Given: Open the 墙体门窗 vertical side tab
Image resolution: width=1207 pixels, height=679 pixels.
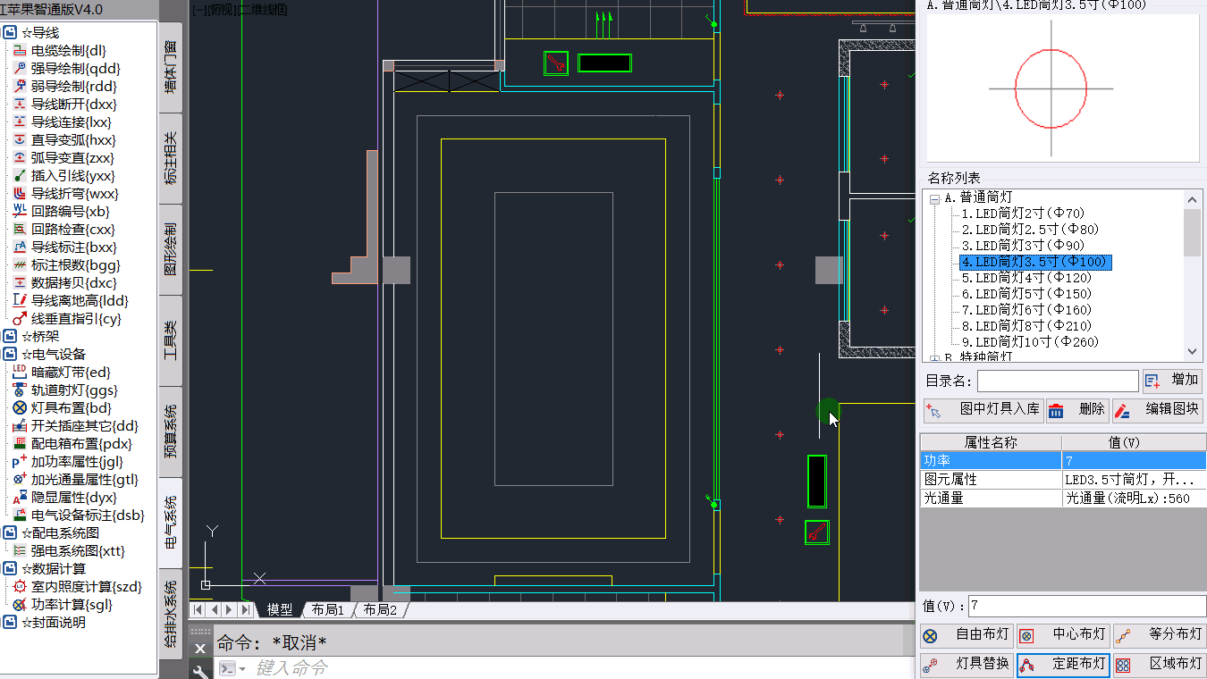Looking at the screenshot, I should tap(171, 67).
